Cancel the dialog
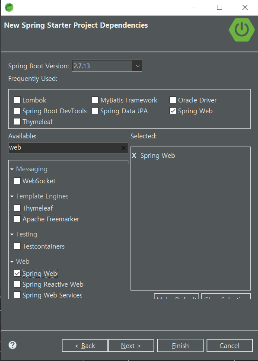 tap(229, 345)
